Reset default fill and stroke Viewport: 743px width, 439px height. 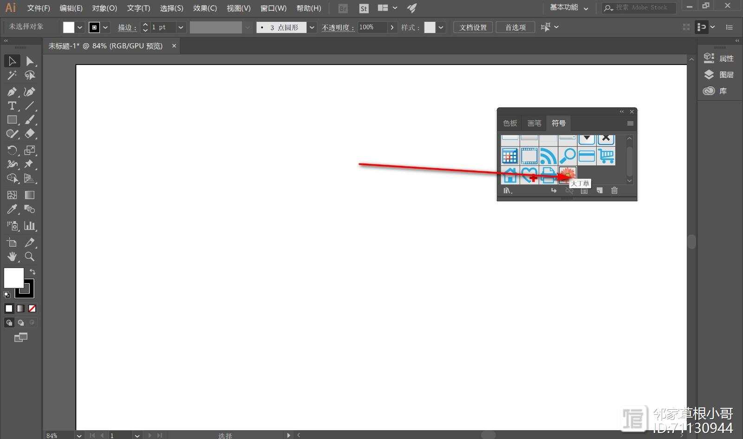click(7, 295)
